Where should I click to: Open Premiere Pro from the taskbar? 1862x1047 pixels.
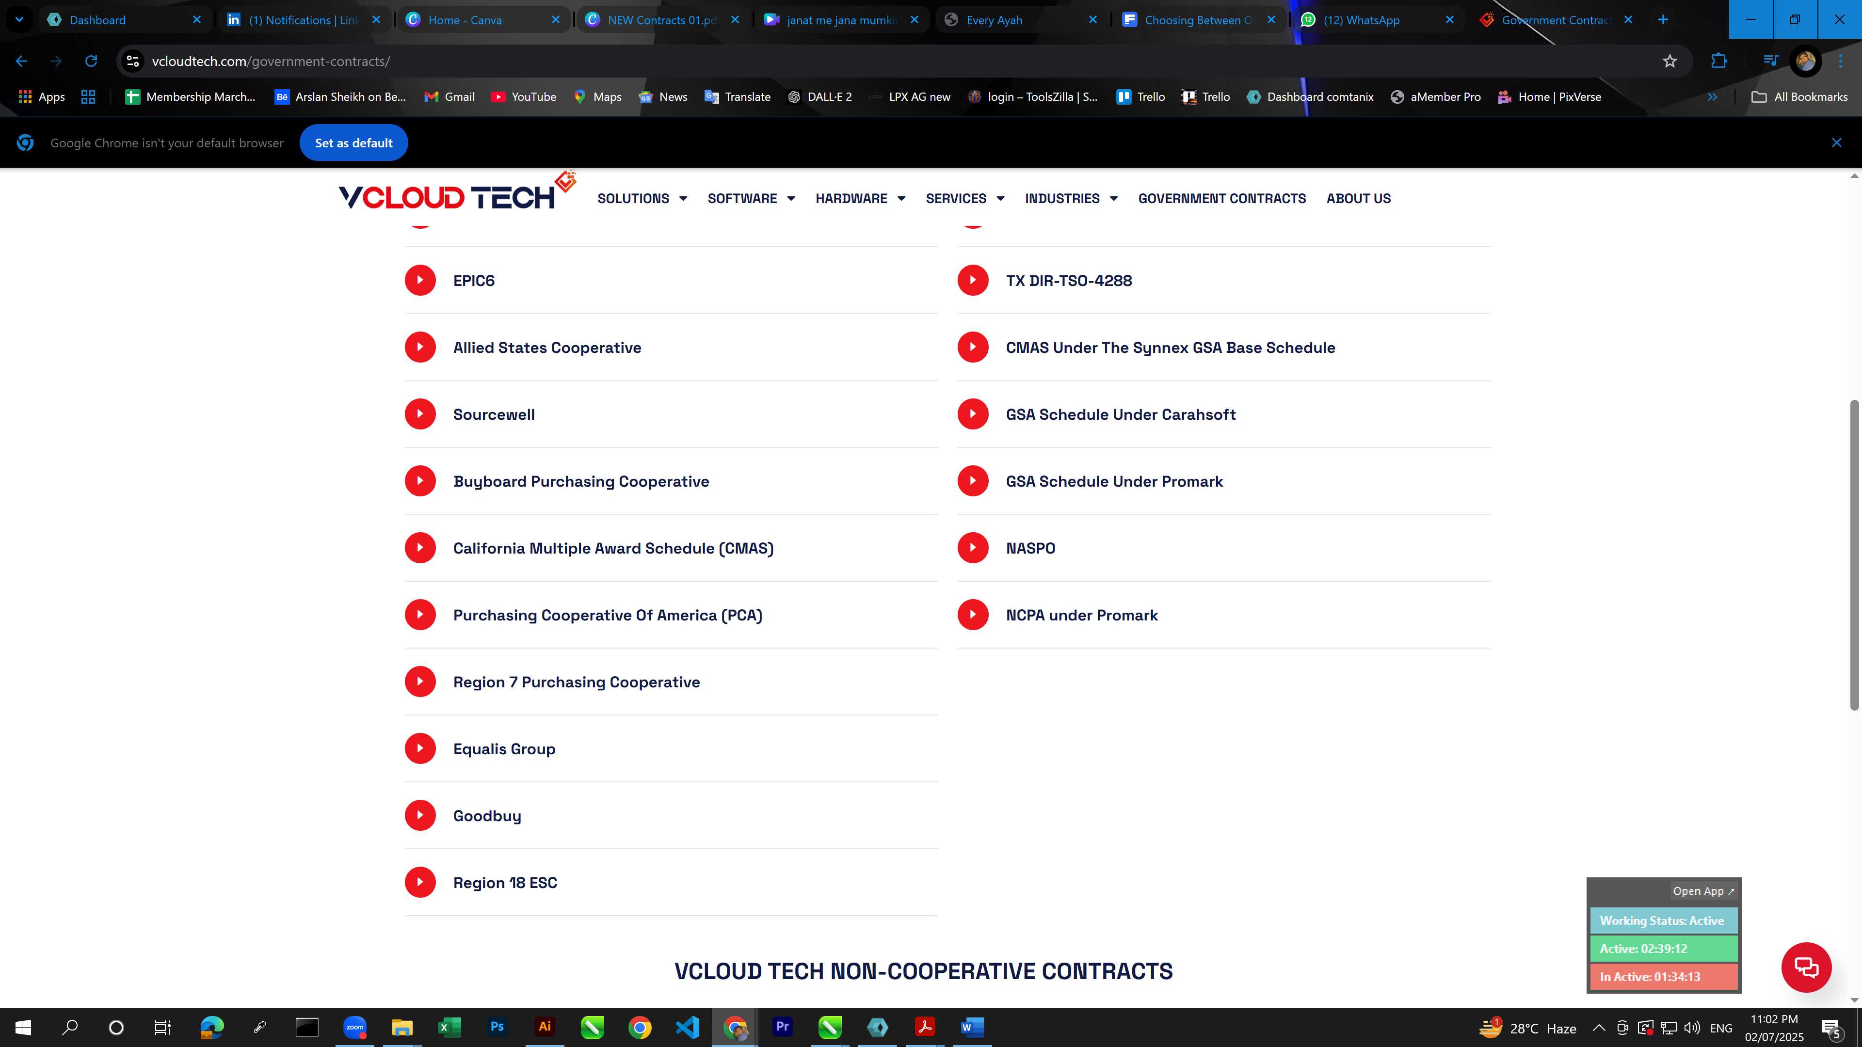pos(782,1027)
